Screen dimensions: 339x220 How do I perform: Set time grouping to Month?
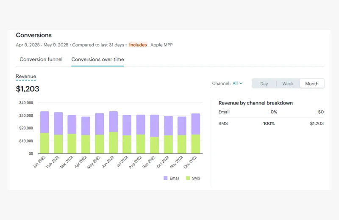pyautogui.click(x=312, y=83)
